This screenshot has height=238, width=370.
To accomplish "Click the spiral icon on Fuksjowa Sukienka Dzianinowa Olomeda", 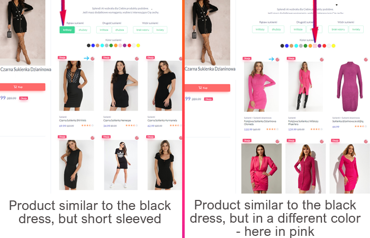I will (x=277, y=59).
